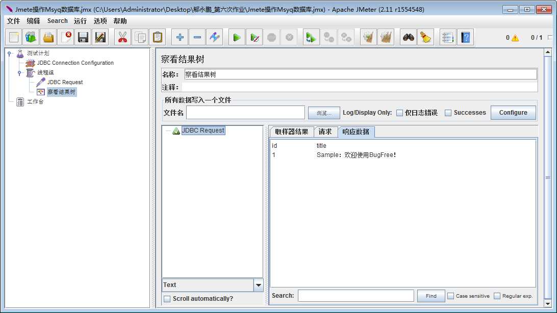This screenshot has height=313, width=557.
Task: Toggle Regular exp. checkbox
Action: (497, 296)
